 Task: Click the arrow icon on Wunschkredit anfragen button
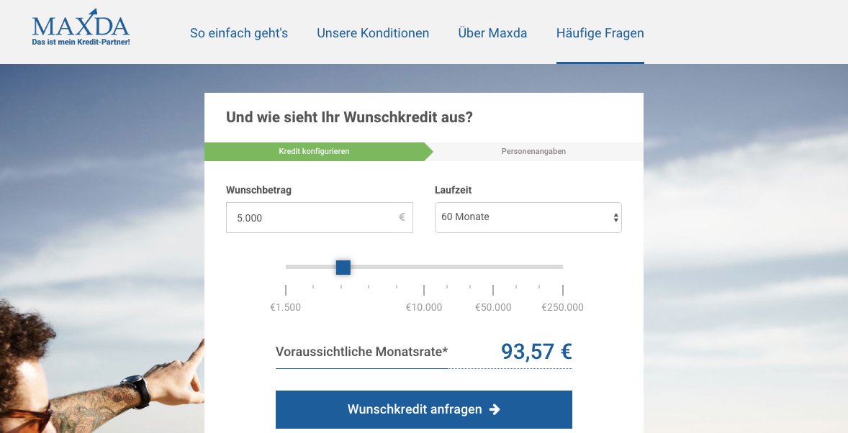[494, 409]
